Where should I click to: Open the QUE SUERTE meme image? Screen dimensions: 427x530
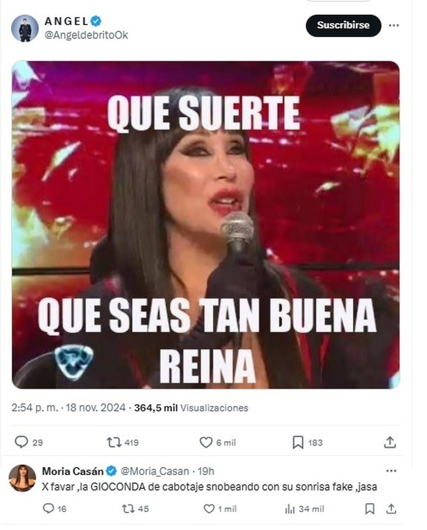point(206,225)
